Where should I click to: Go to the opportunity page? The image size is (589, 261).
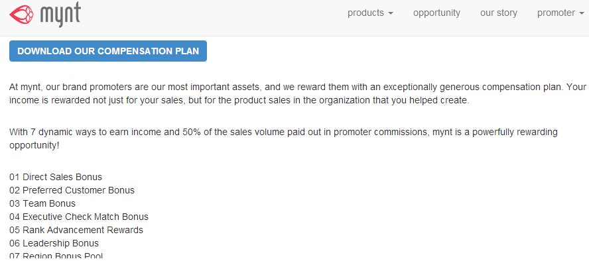point(436,13)
